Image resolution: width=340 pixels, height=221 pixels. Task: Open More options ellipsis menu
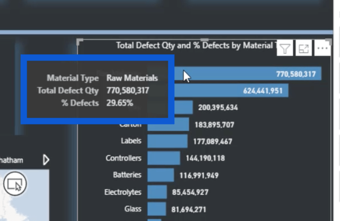pyautogui.click(x=323, y=48)
